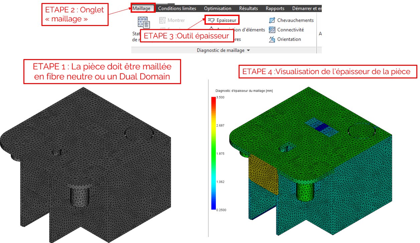
Task: Click the Connectivité mesh diagnostic icon
Action: 272,30
